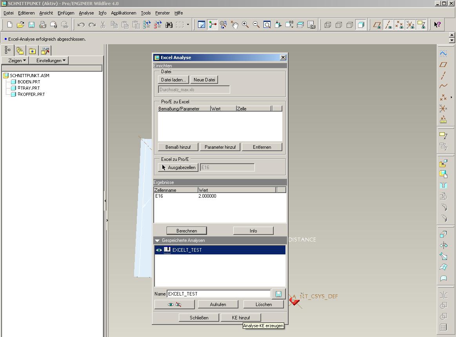Click the Datei laden... button
The image size is (456, 337).
[x=173, y=80]
